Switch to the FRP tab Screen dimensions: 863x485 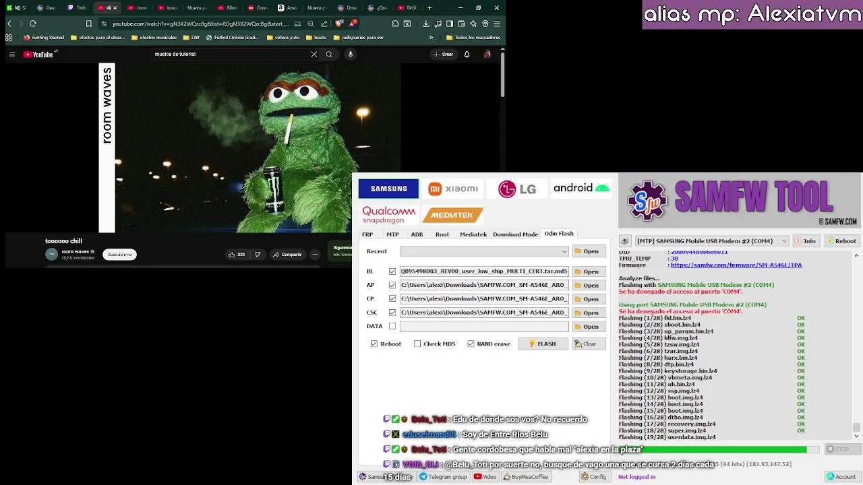pyautogui.click(x=367, y=234)
